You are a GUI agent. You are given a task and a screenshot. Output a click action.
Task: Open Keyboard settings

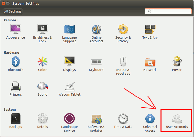(x=96, y=65)
